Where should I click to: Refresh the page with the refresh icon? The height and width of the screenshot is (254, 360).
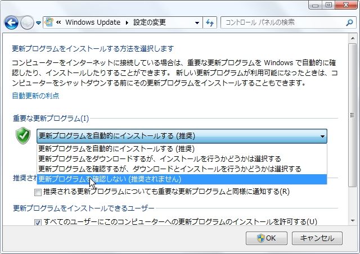(x=210, y=22)
